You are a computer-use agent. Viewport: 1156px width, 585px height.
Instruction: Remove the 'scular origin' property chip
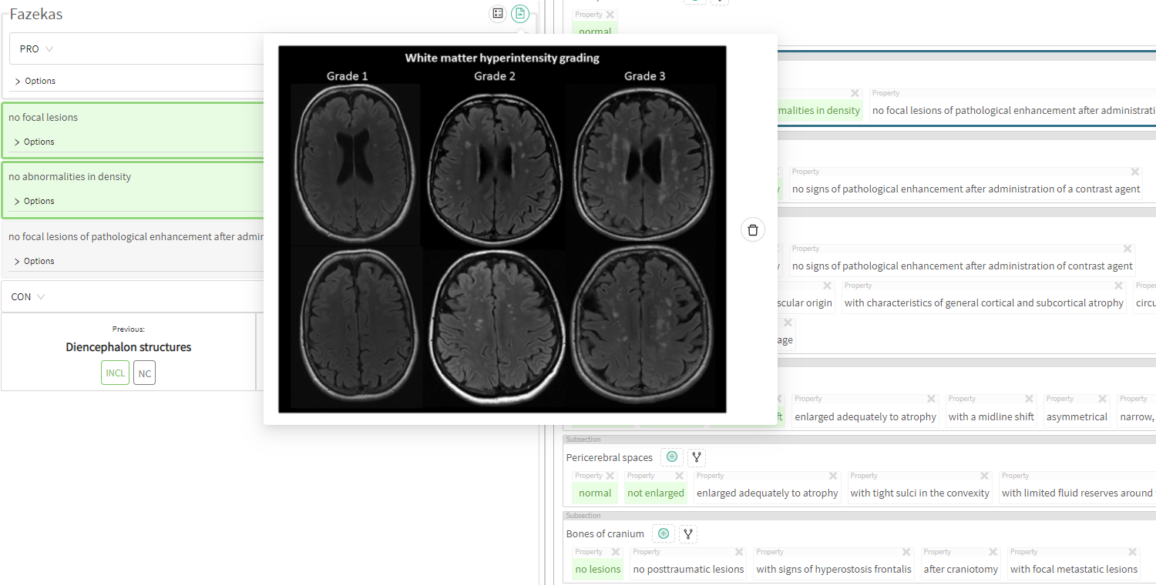[x=827, y=286]
